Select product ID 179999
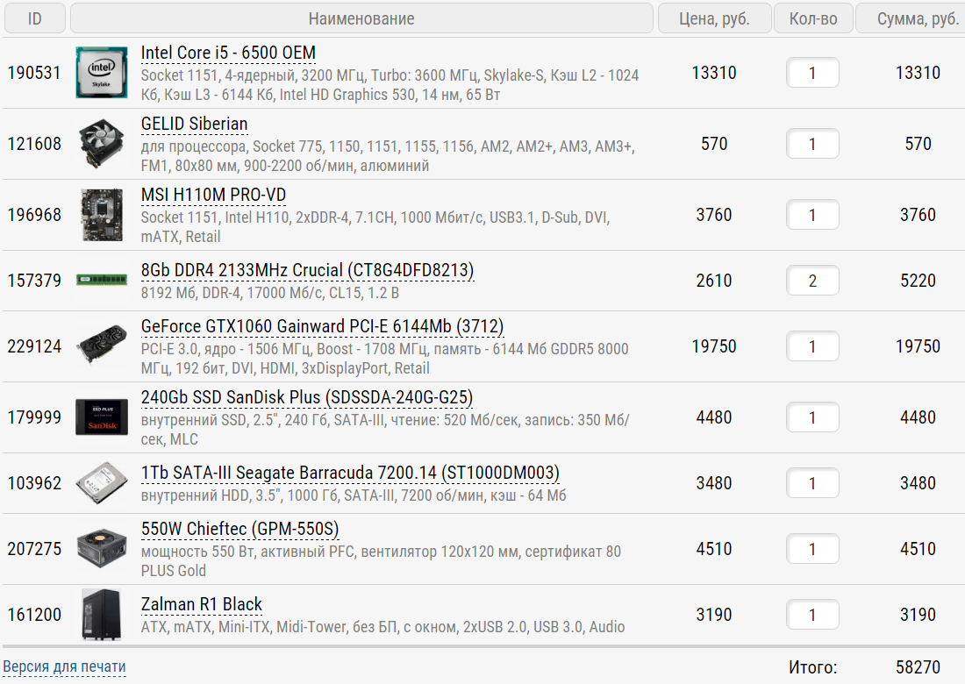965x684 pixels. [x=34, y=417]
